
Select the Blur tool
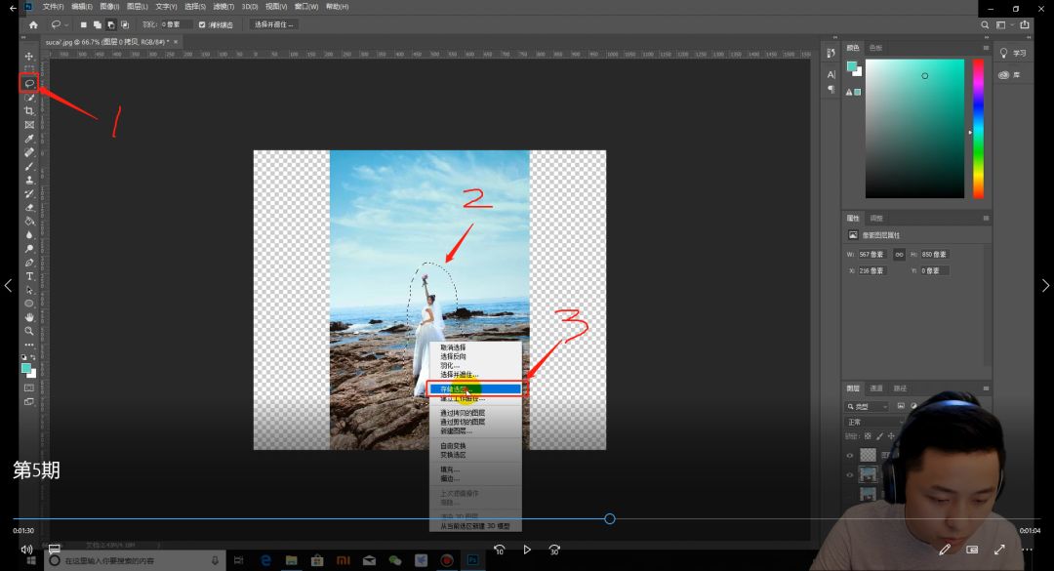[x=29, y=235]
